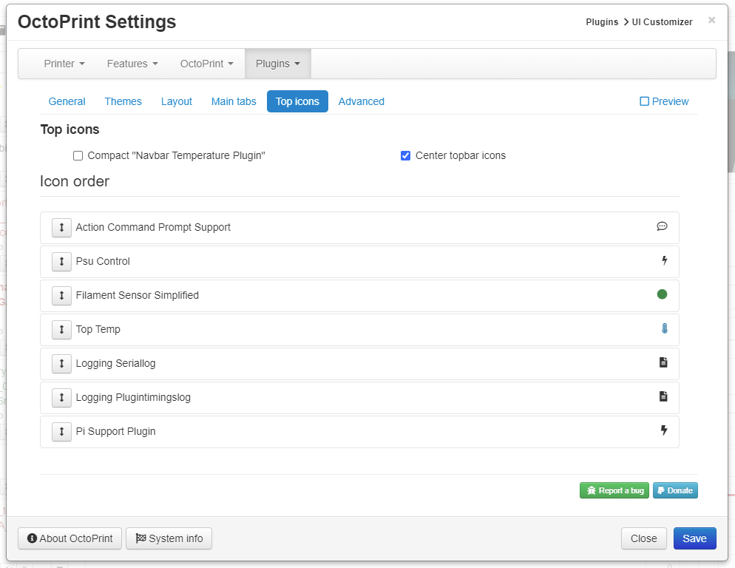Click the Report a bug button

point(614,490)
